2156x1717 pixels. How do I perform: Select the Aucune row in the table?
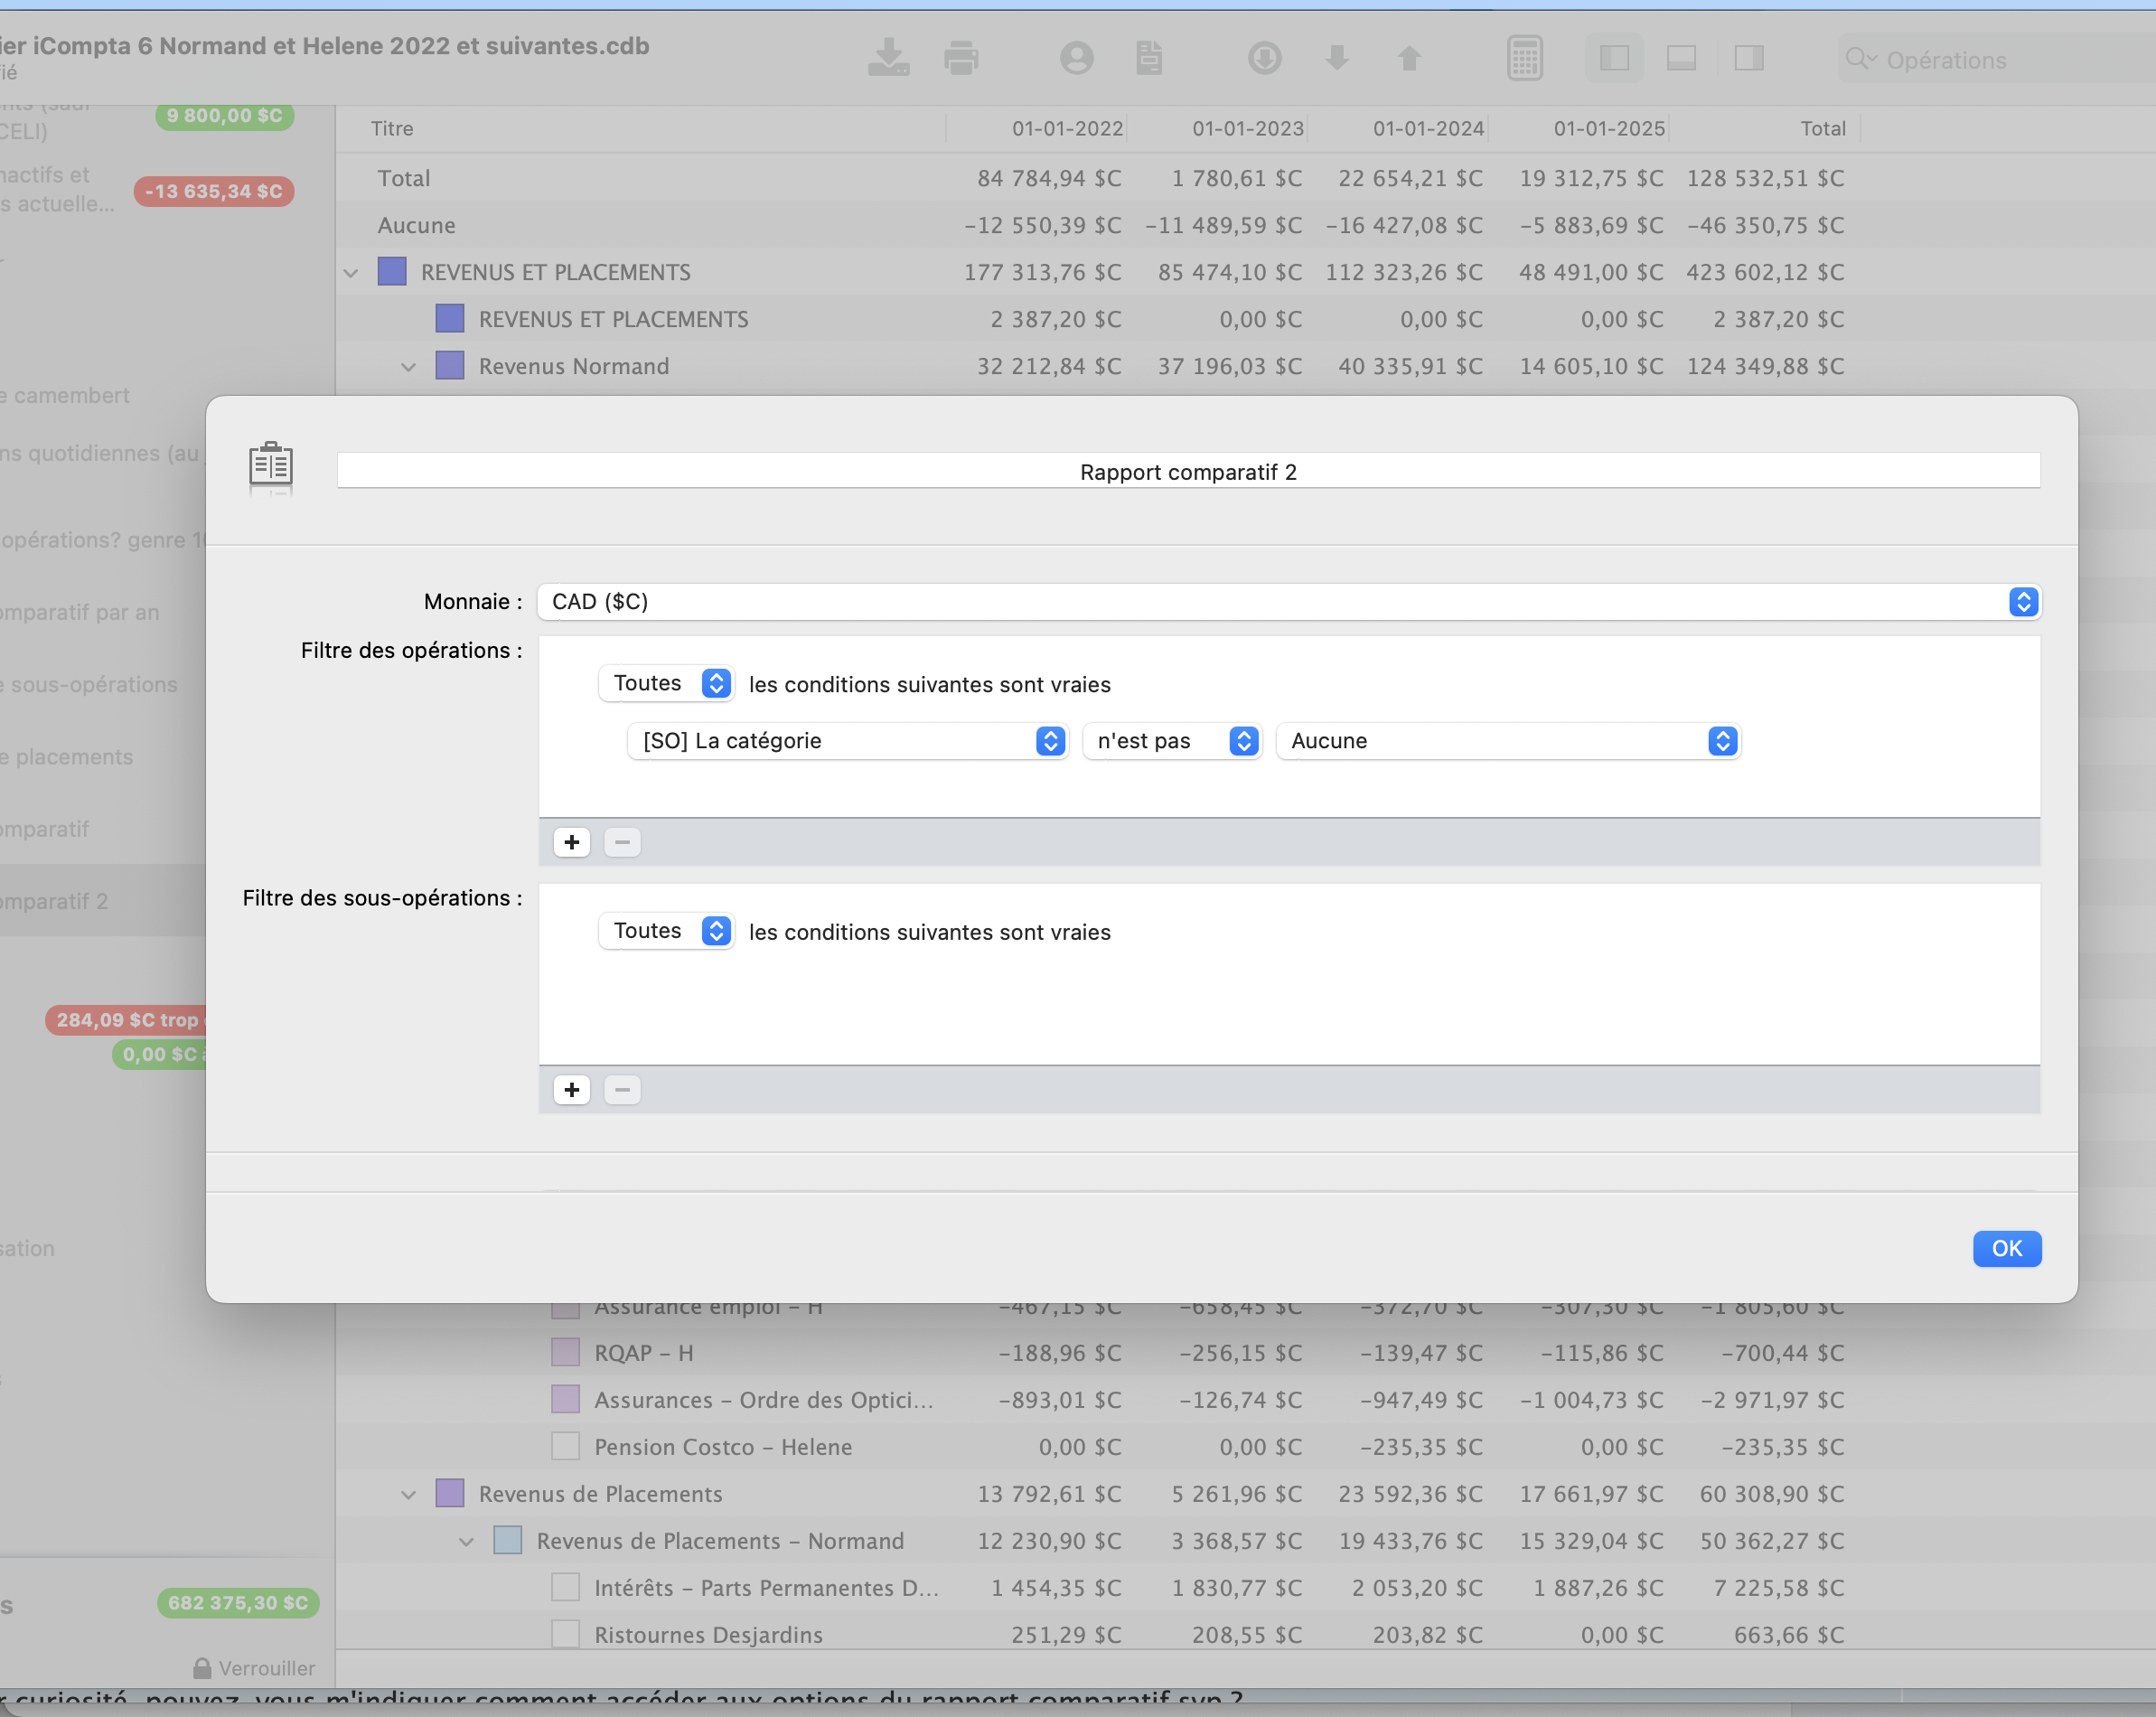tap(1245, 225)
